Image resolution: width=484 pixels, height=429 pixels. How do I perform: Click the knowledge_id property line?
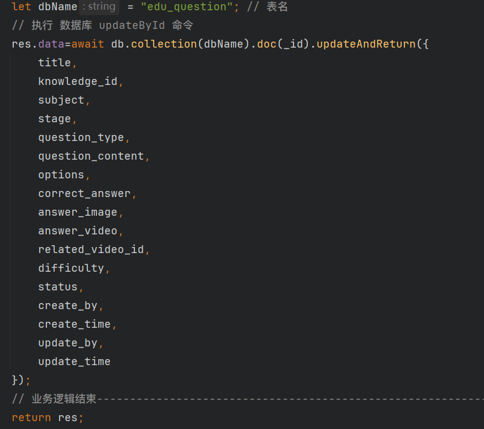78,81
